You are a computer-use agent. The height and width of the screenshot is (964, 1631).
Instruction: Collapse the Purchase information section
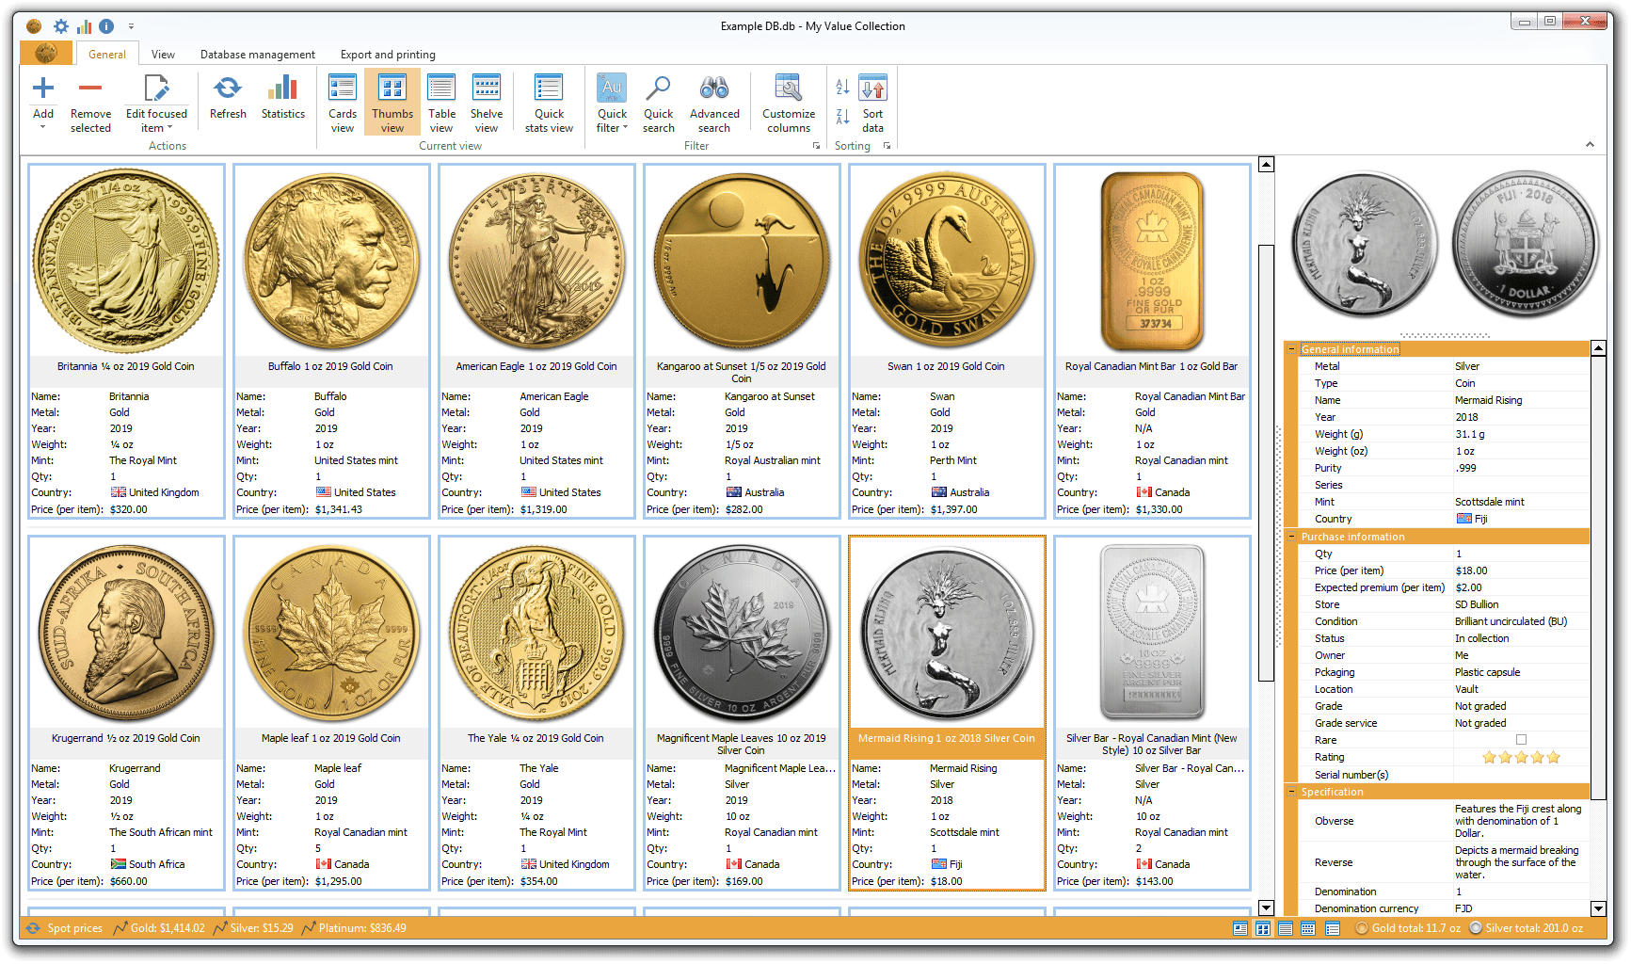tap(1292, 537)
